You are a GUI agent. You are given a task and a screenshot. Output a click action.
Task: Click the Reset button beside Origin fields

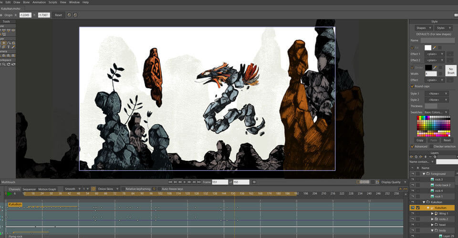pyautogui.click(x=58, y=15)
